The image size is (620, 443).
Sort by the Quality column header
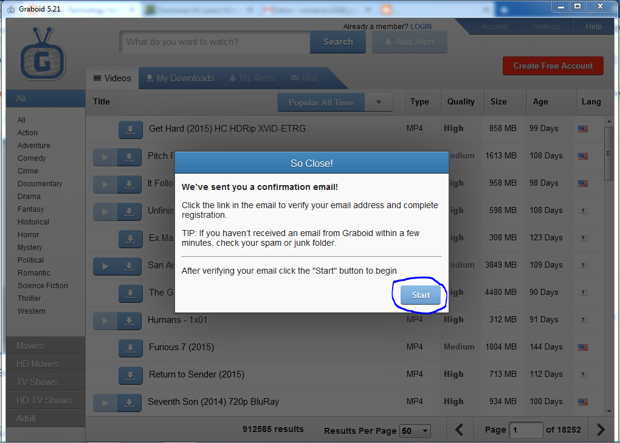[x=461, y=101]
